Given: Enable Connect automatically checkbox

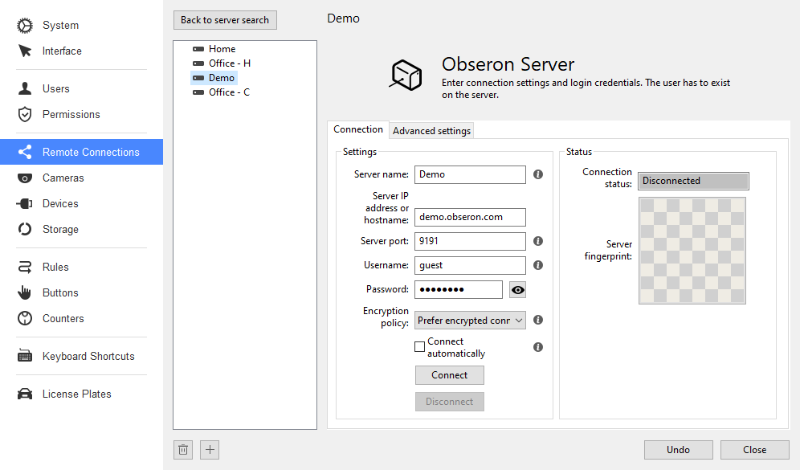Looking at the screenshot, I should point(420,347).
